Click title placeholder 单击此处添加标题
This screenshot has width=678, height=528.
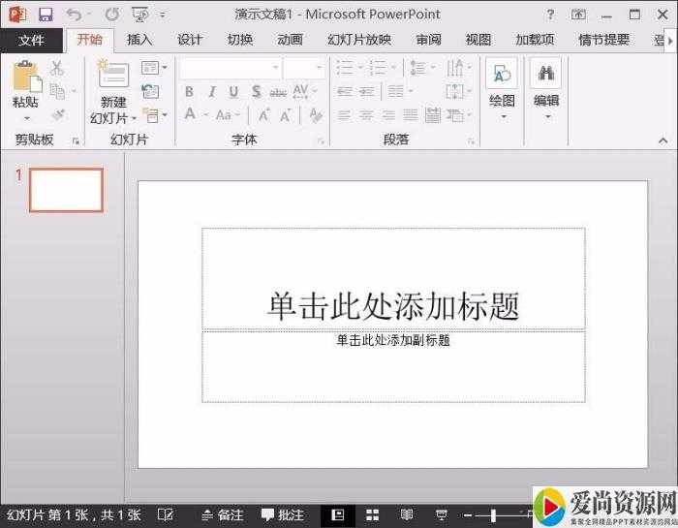(x=393, y=306)
